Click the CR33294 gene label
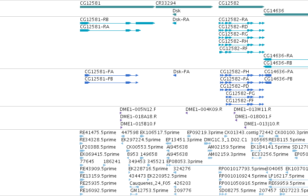Image resolution: width=308 pixels, height=196 pixels. click(x=166, y=3)
